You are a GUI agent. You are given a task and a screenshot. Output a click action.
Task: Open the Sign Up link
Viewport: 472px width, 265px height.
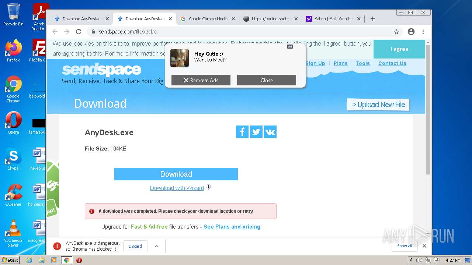(315, 63)
